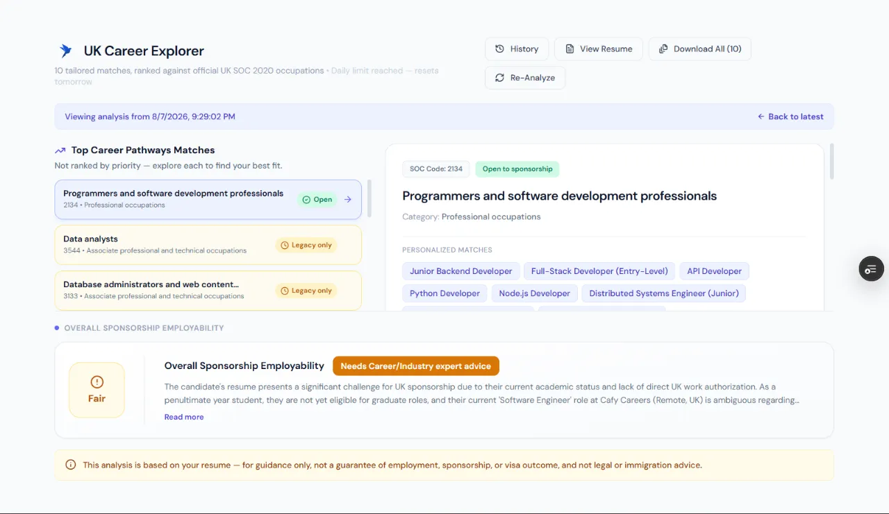
Task: Click the pathways list scrollbar
Action: pos(369,198)
